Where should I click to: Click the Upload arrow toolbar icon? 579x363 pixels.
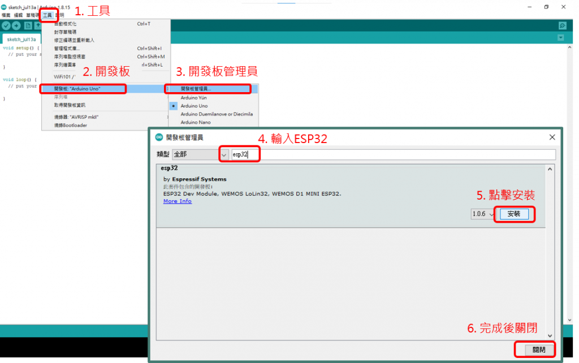16,25
